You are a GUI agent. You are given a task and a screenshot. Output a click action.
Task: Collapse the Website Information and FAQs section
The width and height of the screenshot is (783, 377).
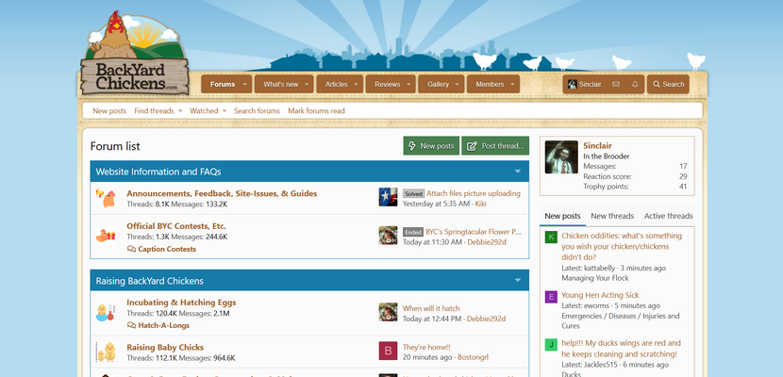click(518, 172)
